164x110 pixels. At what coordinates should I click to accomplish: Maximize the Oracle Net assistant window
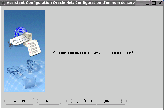(x=154, y=3)
